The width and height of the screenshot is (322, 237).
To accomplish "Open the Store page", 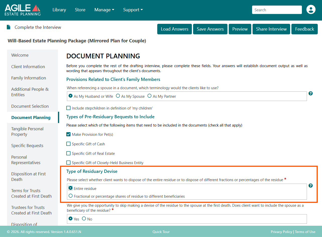I will [x=80, y=10].
